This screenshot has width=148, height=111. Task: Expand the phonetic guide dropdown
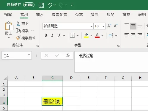[x=116, y=35]
